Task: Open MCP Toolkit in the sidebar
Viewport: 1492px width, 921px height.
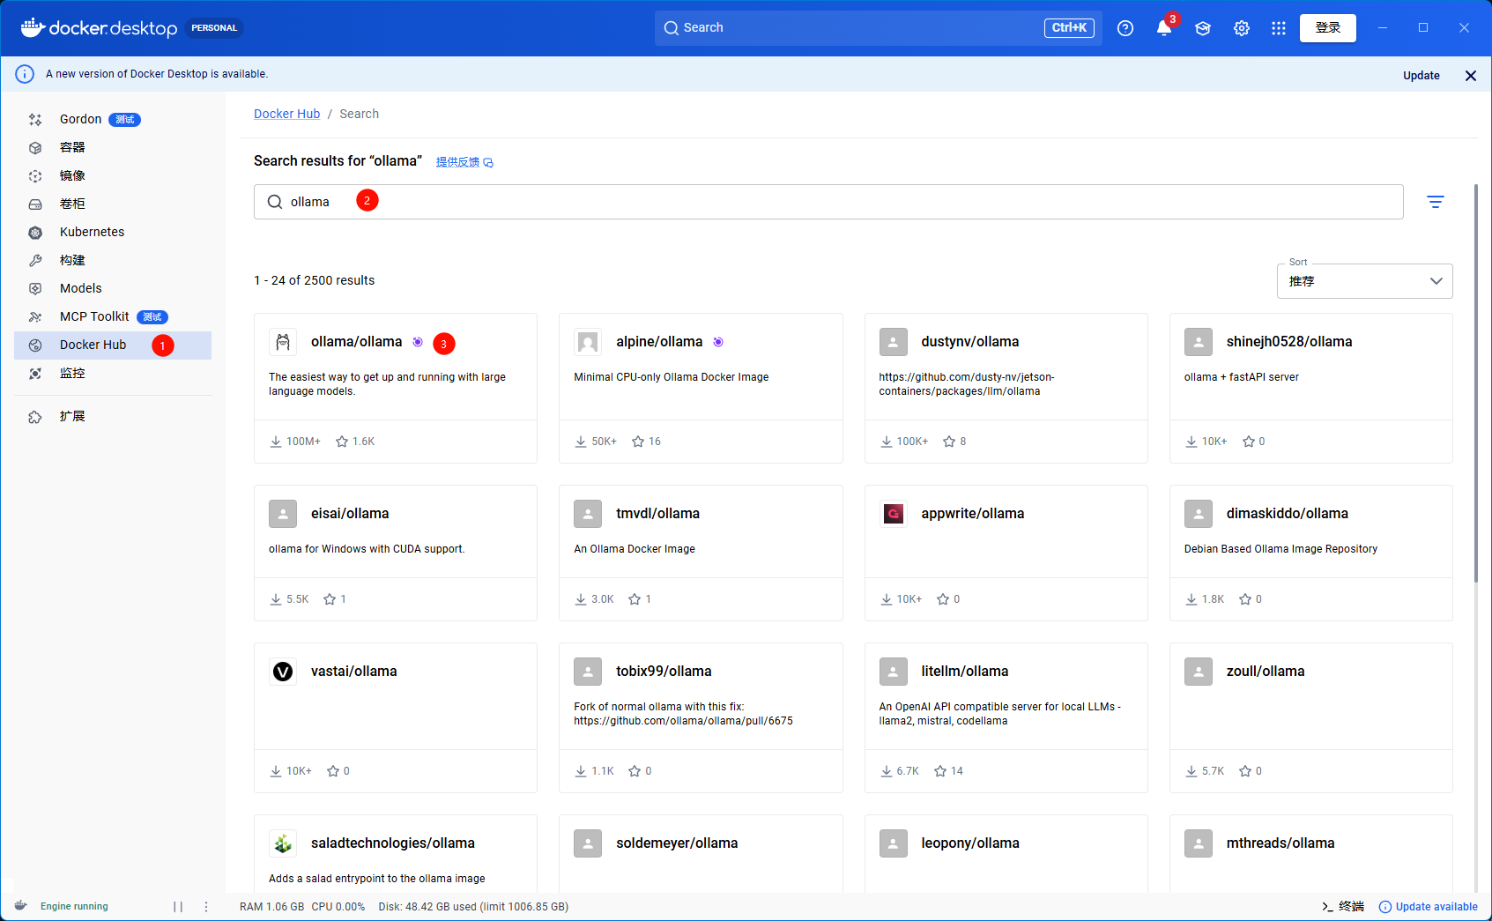Action: pos(113,317)
